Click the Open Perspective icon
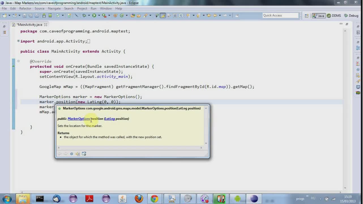Image resolution: width=363 pixels, height=204 pixels. click(306, 16)
